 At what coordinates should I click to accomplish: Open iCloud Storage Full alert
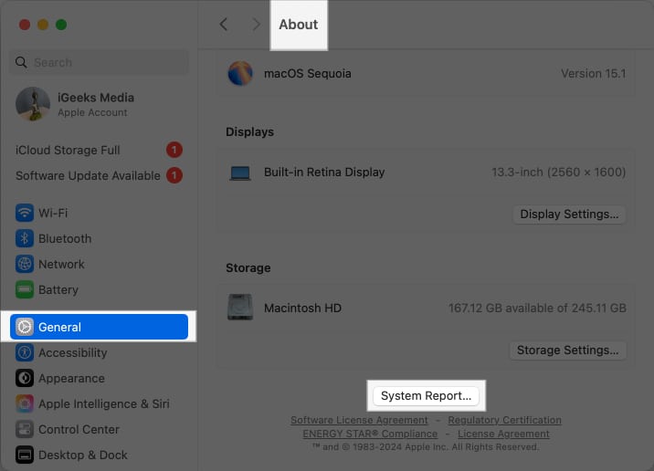(x=99, y=150)
